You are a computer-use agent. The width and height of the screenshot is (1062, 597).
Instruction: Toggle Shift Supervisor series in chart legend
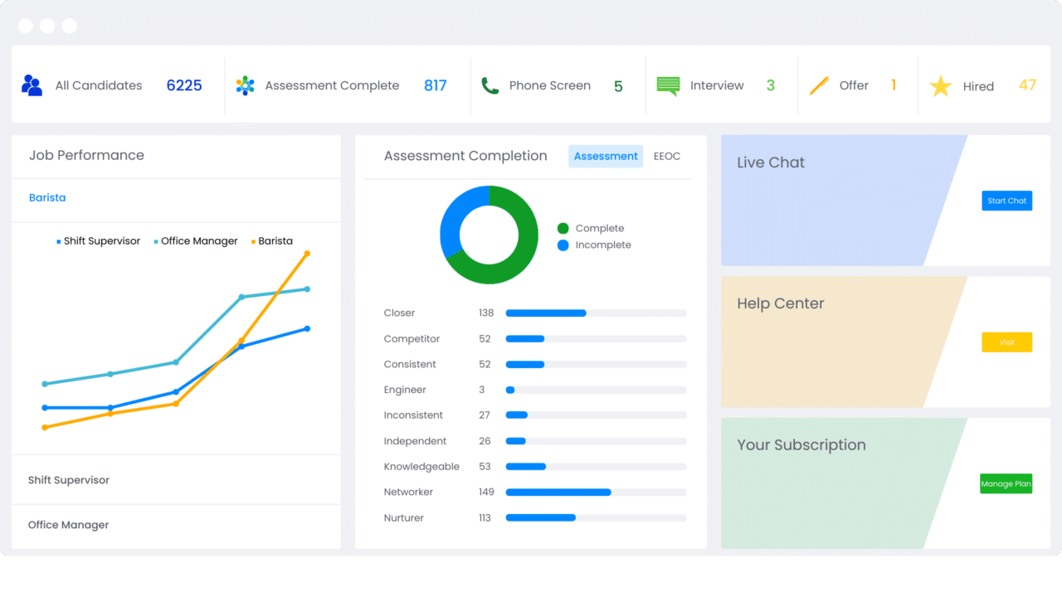tap(98, 241)
